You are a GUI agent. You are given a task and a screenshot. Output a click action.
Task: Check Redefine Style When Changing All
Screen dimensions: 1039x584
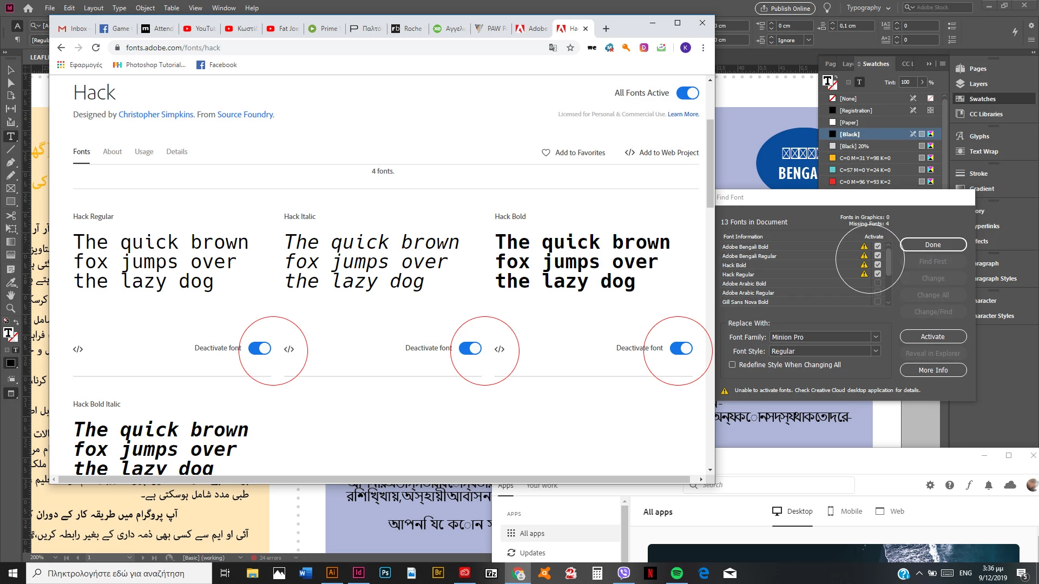732,365
